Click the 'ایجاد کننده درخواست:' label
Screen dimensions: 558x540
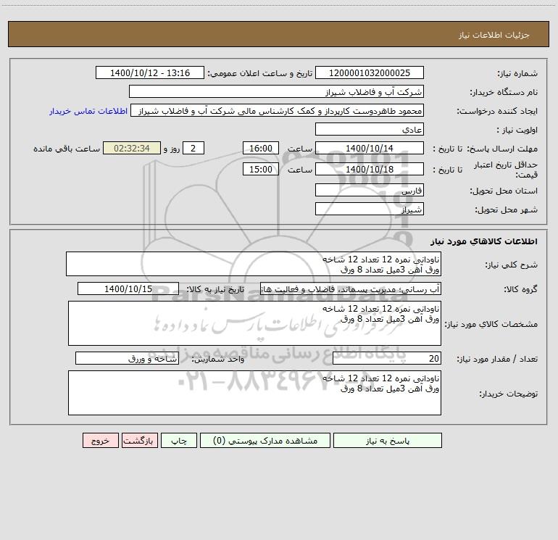[x=497, y=111]
